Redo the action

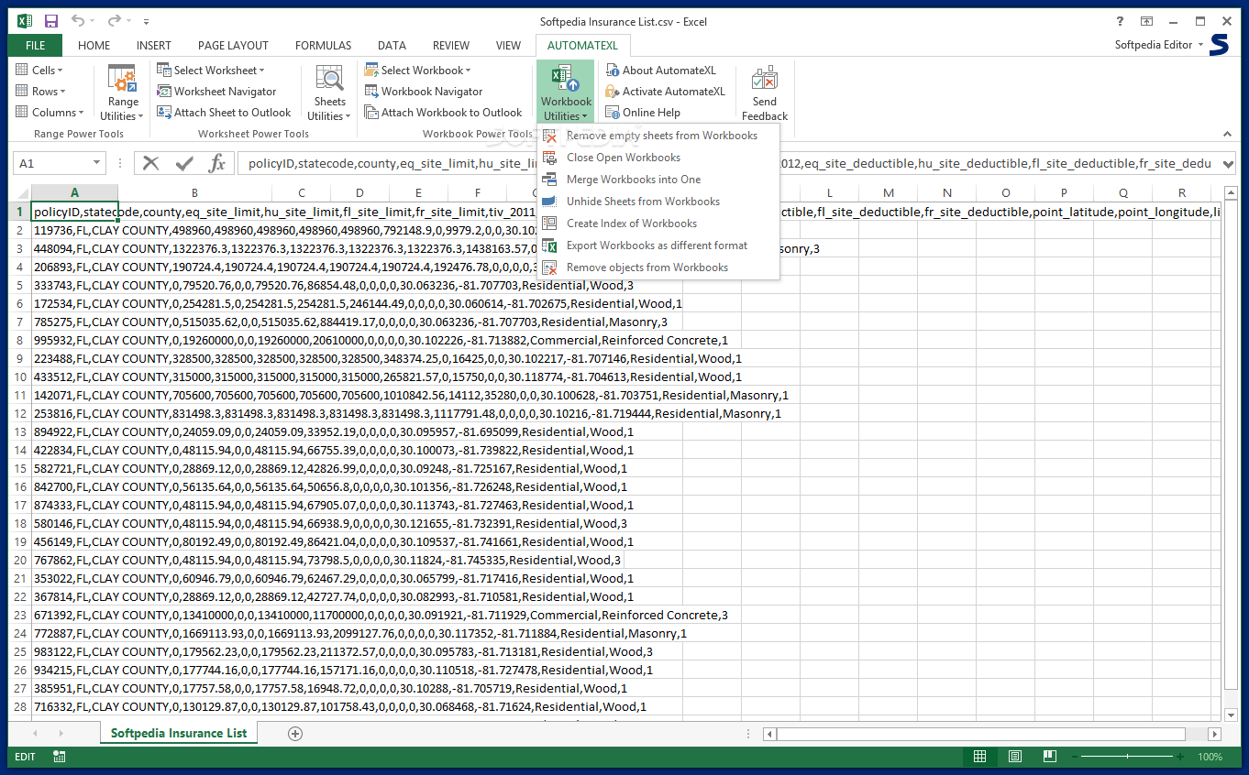click(114, 21)
